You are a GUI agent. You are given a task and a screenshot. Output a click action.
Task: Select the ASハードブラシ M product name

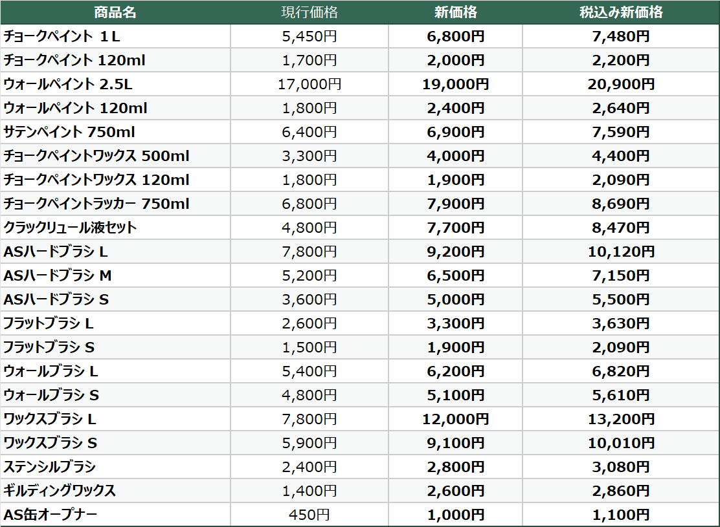(x=58, y=275)
